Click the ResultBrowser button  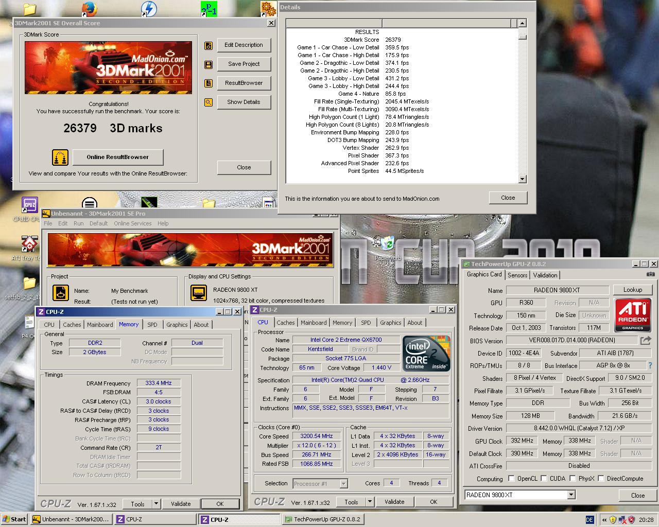point(244,83)
